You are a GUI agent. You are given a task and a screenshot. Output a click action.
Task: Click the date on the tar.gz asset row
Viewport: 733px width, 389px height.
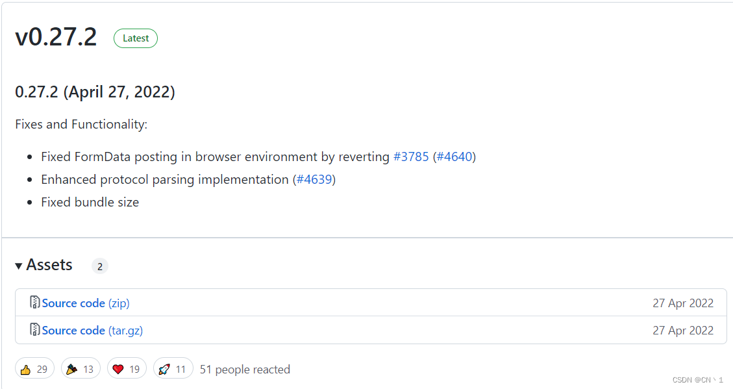click(x=682, y=331)
